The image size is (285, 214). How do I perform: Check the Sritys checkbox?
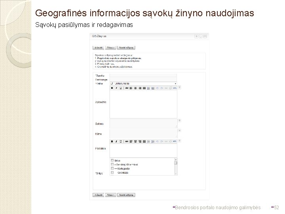pos(112,160)
